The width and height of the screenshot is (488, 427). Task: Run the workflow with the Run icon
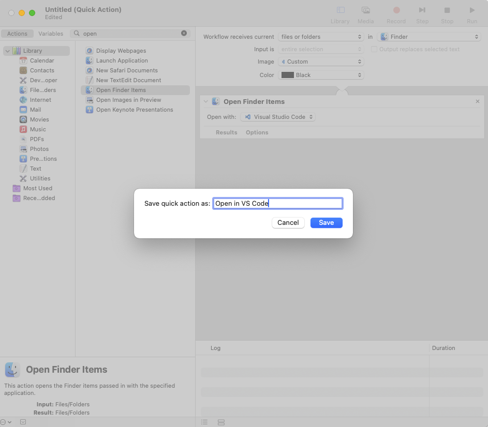tap(472, 10)
